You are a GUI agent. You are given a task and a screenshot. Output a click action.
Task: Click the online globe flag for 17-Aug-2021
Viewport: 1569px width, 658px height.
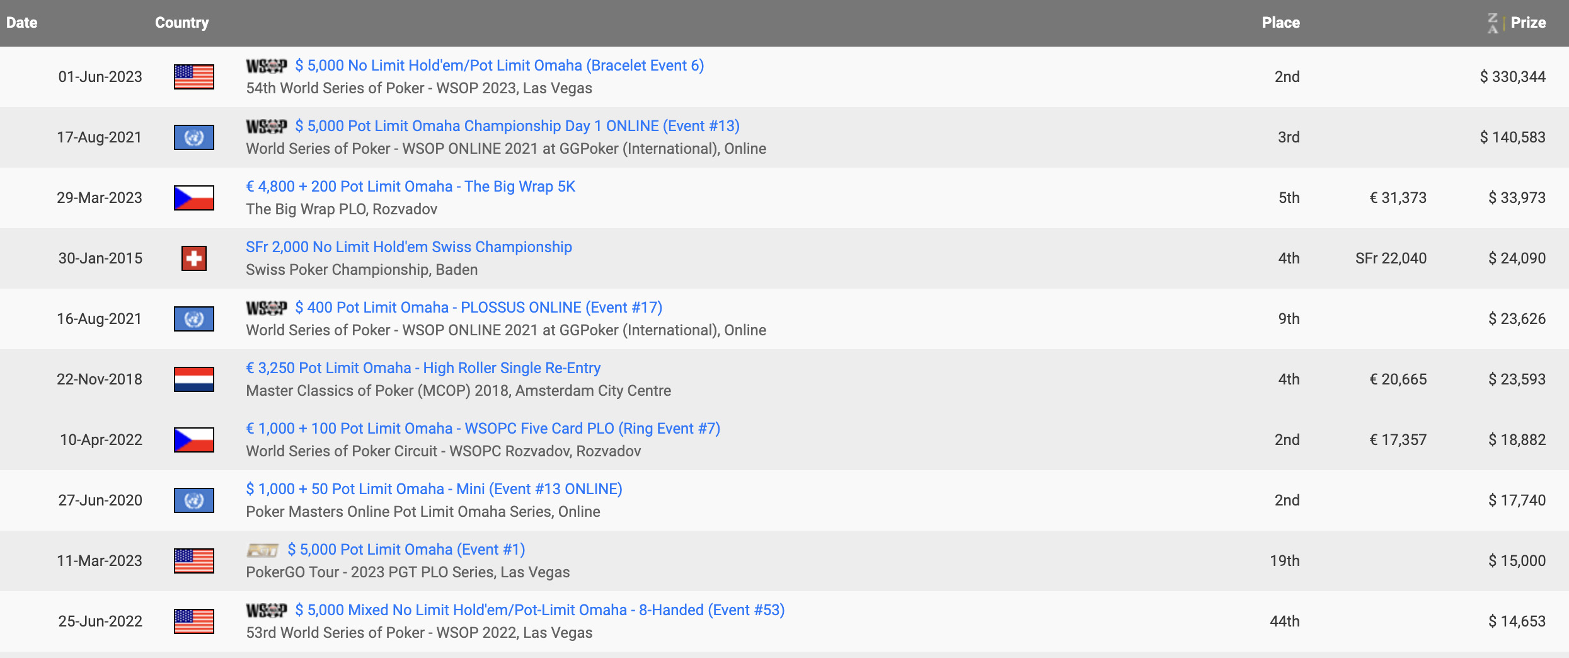click(193, 137)
